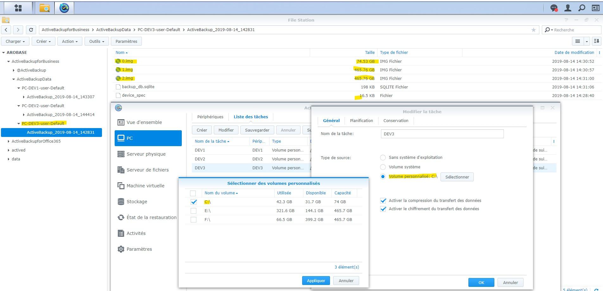Screen dimensions: 603x291
Task: Select ActiveBackup_2019-08-14_144414 tree folder
Action: pyautogui.click(x=60, y=115)
